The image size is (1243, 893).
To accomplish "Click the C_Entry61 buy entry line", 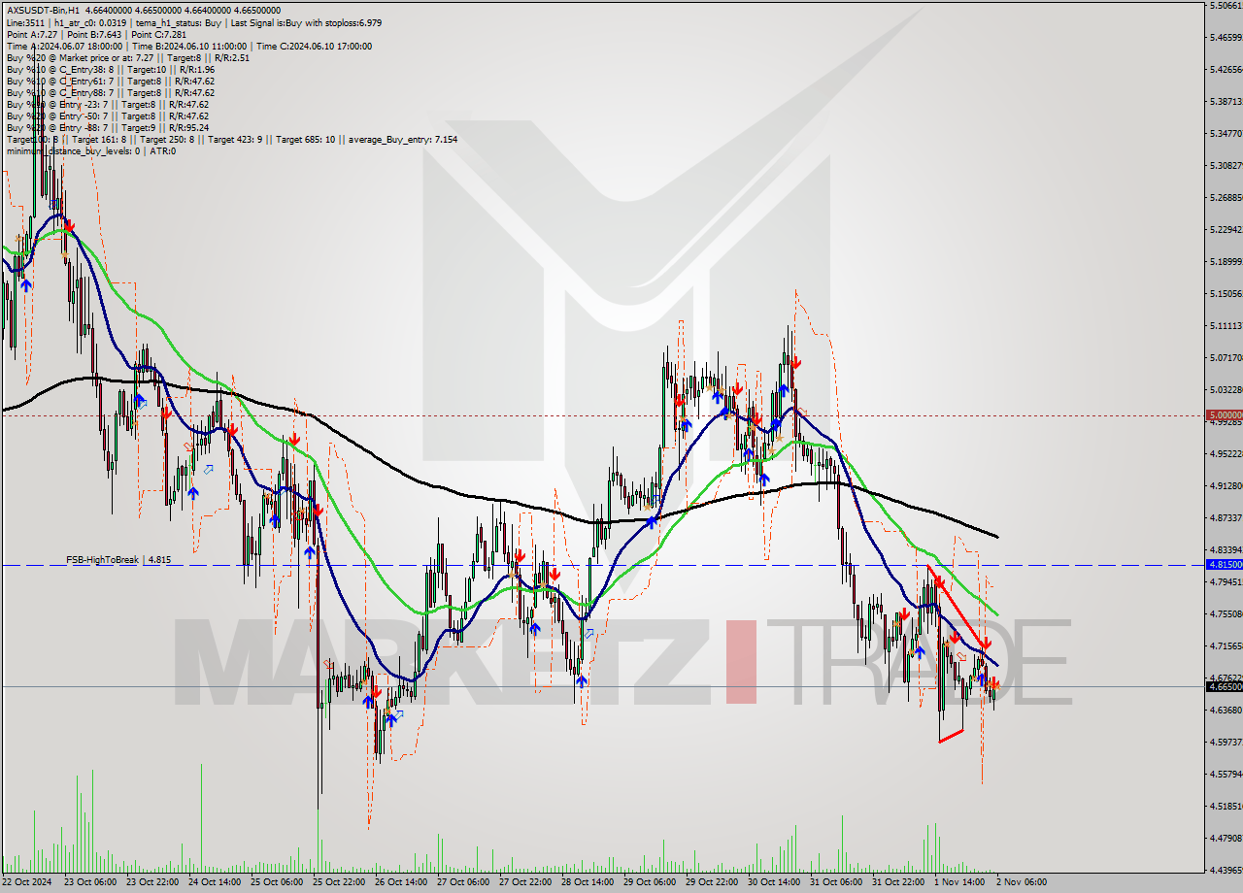I will pos(110,81).
